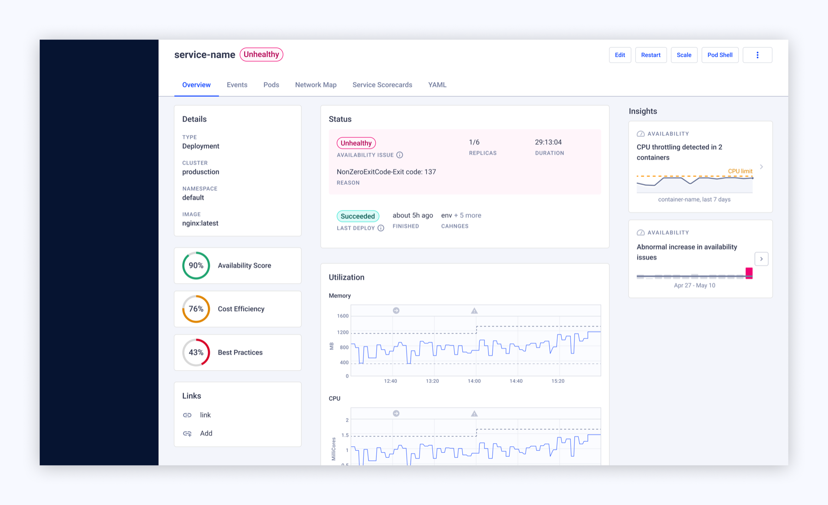Click the 'produsction' cluster value
828x505 pixels.
(x=201, y=172)
